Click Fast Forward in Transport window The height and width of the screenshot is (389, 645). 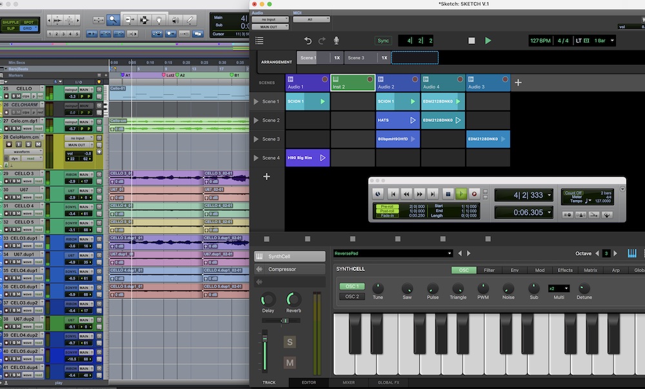pyautogui.click(x=419, y=194)
